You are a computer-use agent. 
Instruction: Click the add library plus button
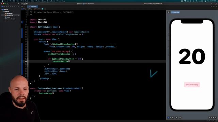pyautogui.click(x=212, y=4)
